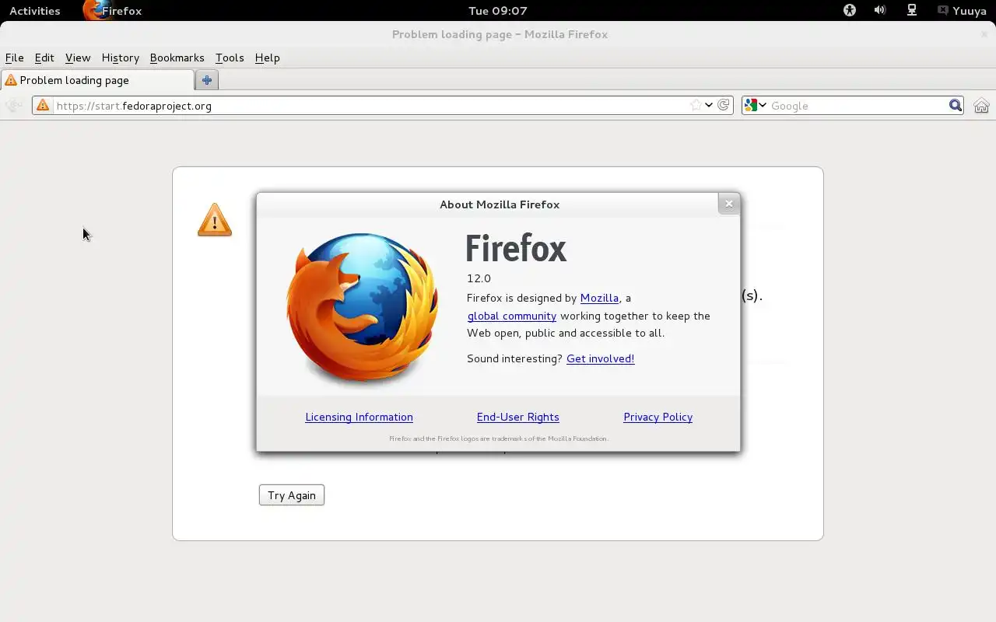The height and width of the screenshot is (622, 996).
Task: Open the accessibility menu in top panel
Action: point(850,10)
